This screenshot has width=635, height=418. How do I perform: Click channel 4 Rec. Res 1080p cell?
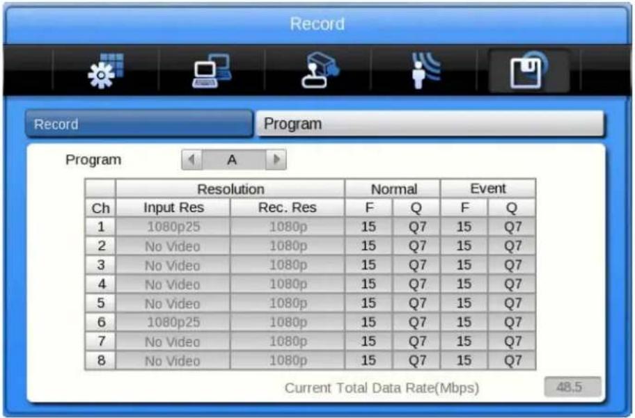(288, 284)
